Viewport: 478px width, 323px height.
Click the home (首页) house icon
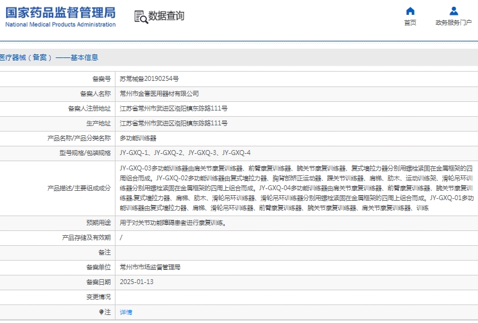(410, 11)
